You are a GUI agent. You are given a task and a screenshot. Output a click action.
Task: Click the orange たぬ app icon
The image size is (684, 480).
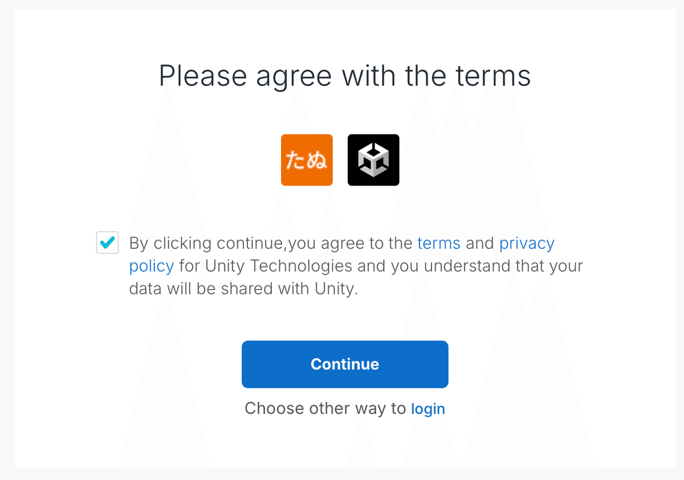click(307, 160)
